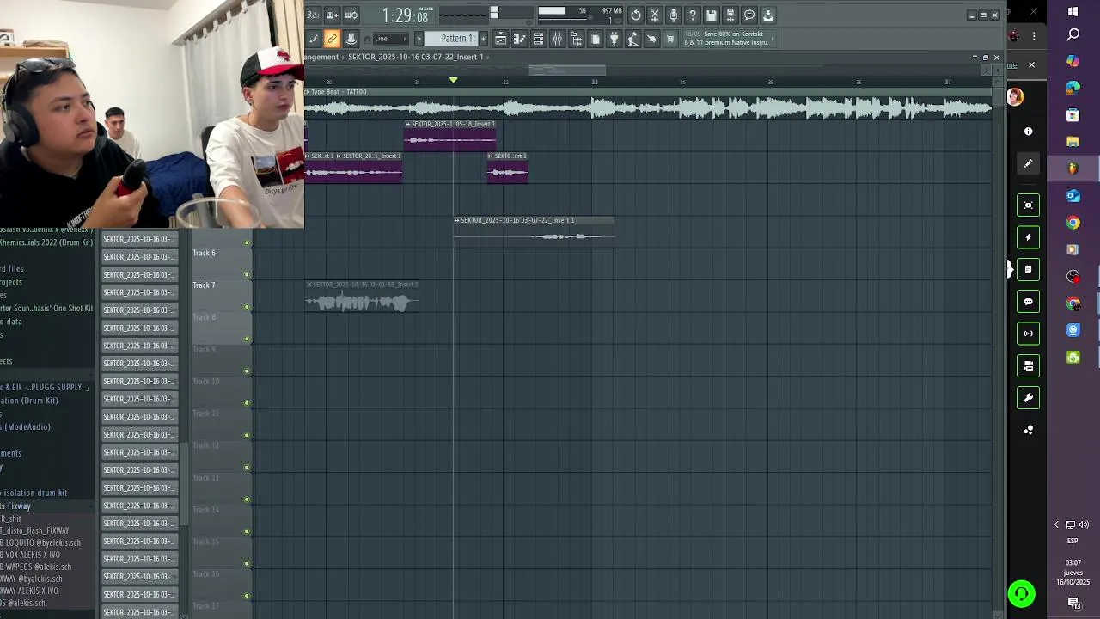Open FL Studio from Windows taskbar

point(1072,169)
